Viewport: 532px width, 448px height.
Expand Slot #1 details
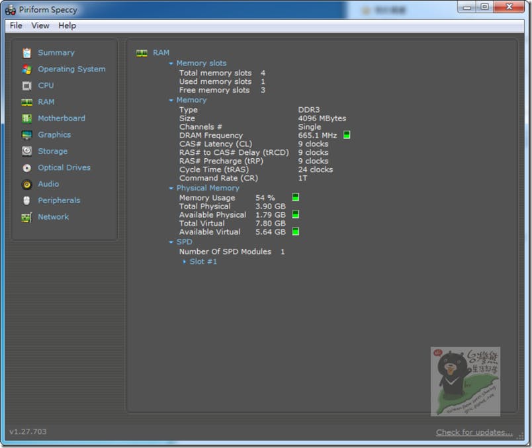184,261
